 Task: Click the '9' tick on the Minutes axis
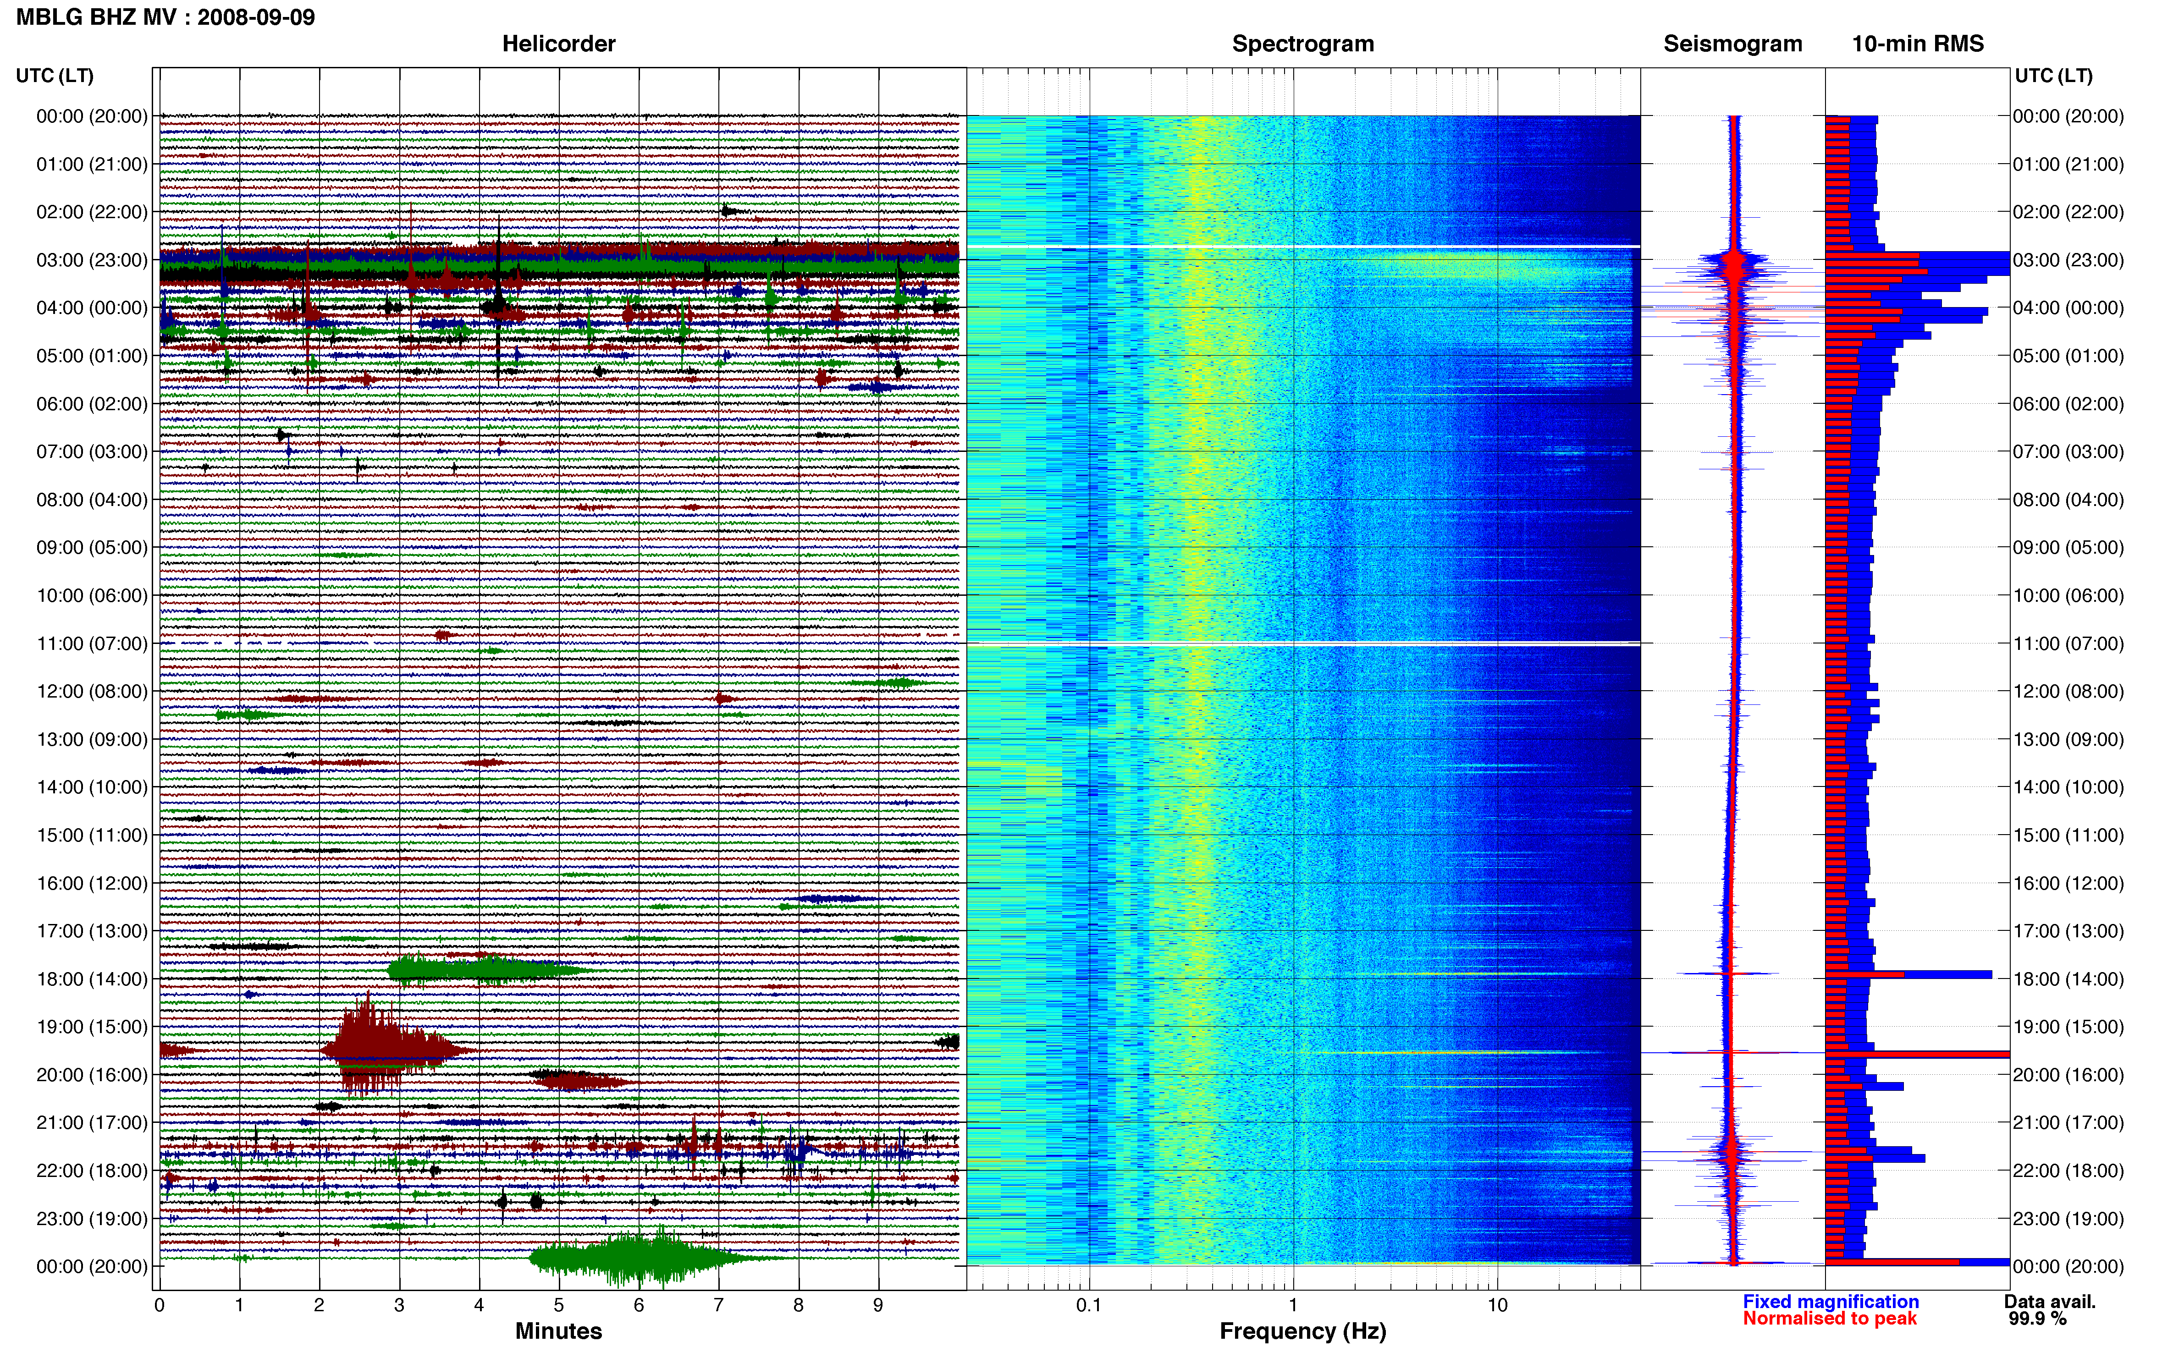click(878, 1305)
